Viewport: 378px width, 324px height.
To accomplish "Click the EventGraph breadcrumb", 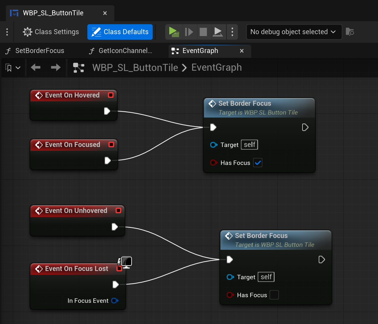I will click(216, 67).
